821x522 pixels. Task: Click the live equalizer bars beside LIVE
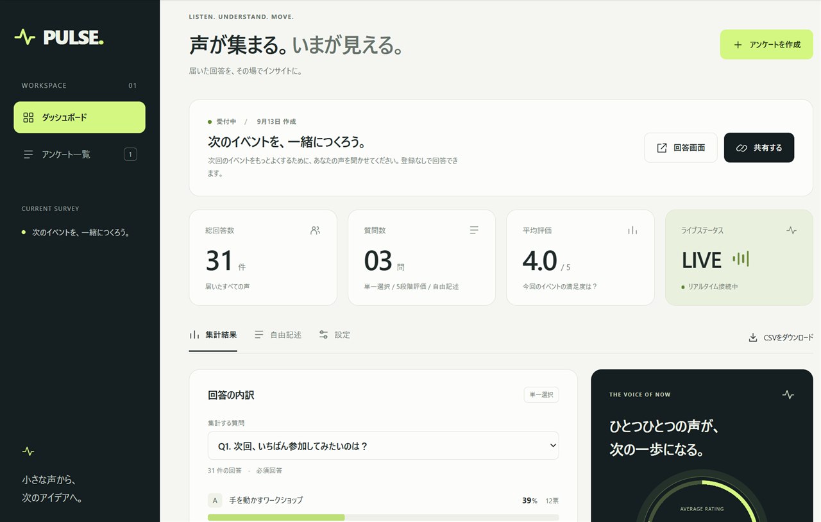[741, 259]
